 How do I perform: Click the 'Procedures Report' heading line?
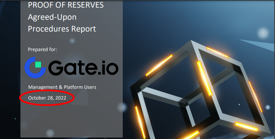click(62, 29)
